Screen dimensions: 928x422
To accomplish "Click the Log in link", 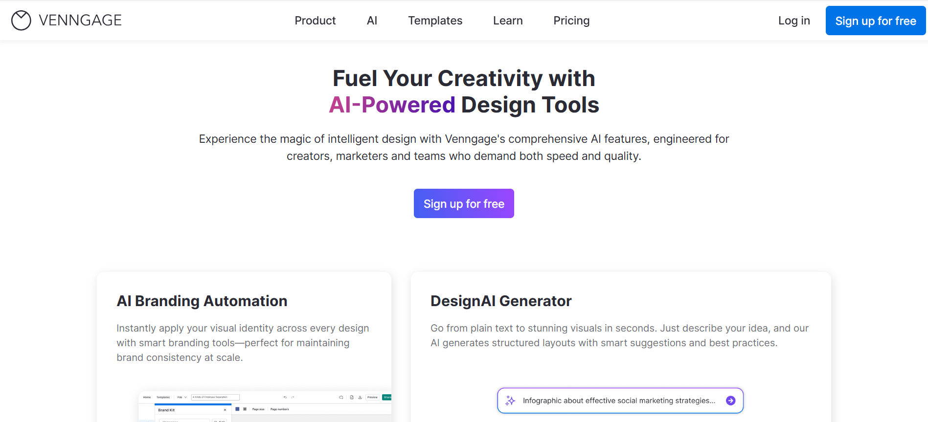I will pos(794,21).
